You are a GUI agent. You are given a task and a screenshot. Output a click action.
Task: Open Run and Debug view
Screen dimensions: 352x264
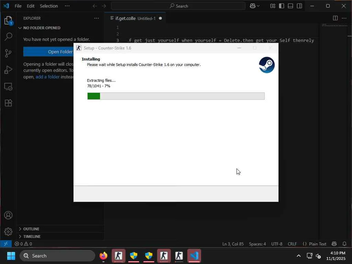pos(8,70)
